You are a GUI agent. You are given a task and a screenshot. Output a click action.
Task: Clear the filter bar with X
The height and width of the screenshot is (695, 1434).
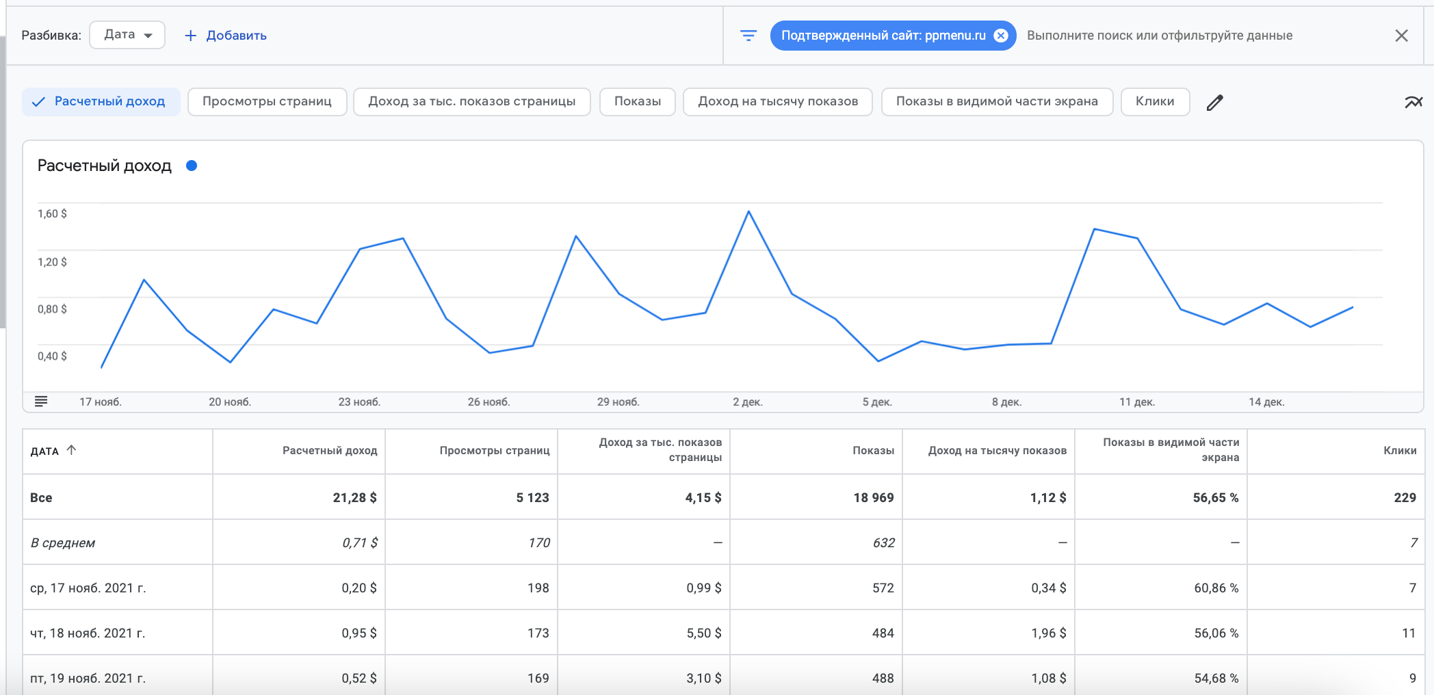tap(1401, 36)
